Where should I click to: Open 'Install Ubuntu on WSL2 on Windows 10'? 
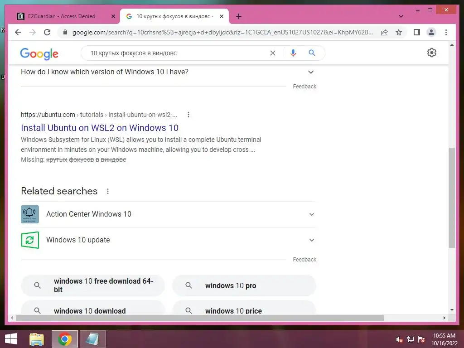[100, 128]
